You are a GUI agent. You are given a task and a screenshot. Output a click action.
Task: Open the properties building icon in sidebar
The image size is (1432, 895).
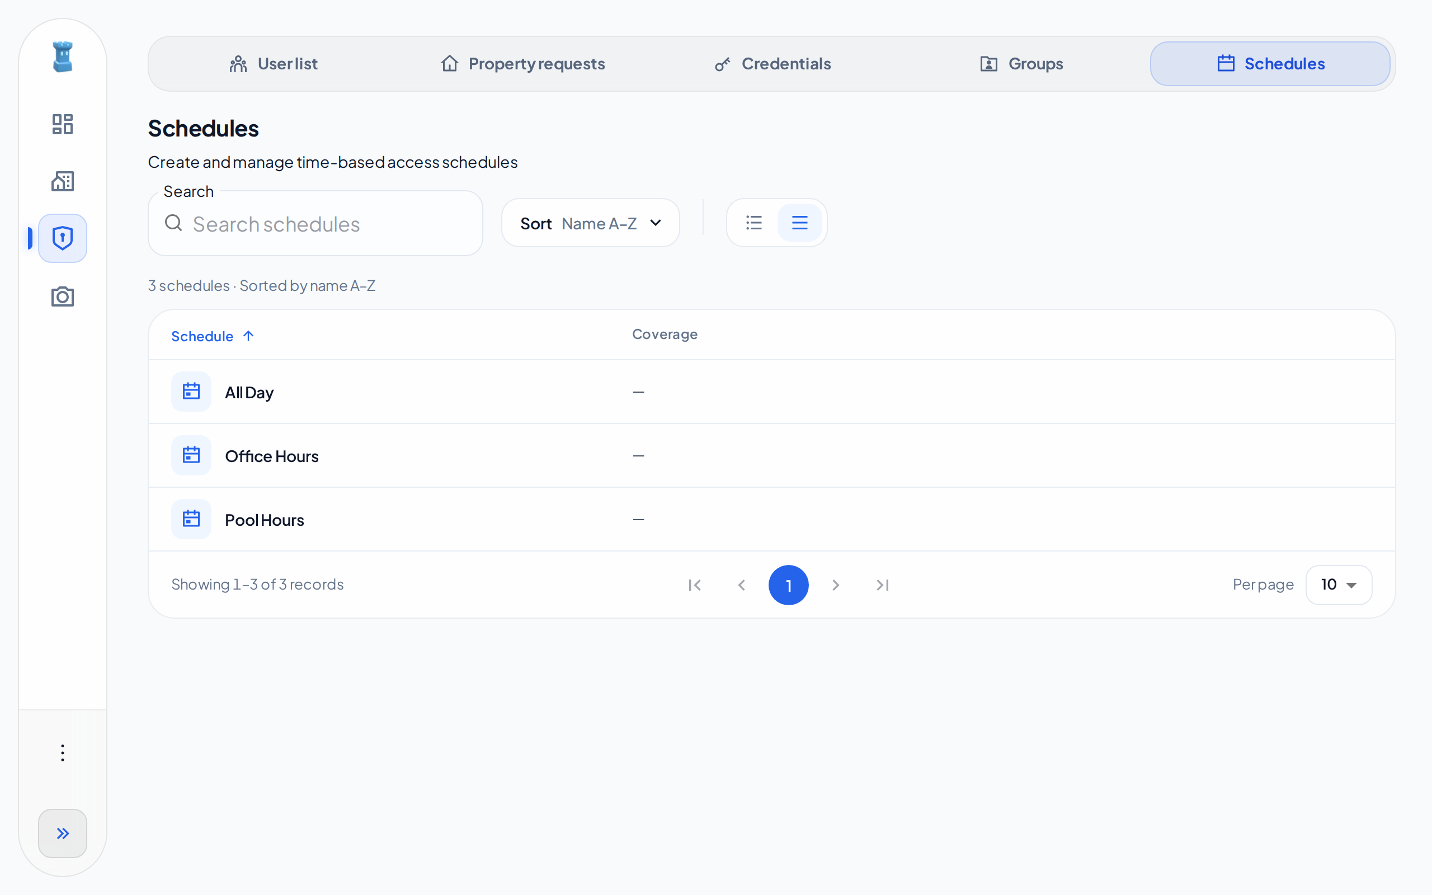click(62, 181)
